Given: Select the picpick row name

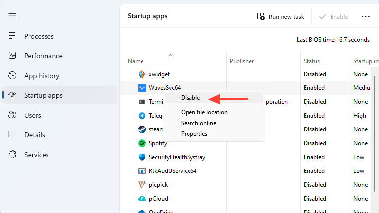Looking at the screenshot, I should tap(158, 185).
